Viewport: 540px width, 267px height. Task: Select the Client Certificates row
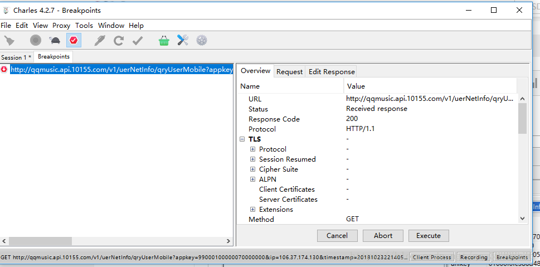click(x=378, y=189)
